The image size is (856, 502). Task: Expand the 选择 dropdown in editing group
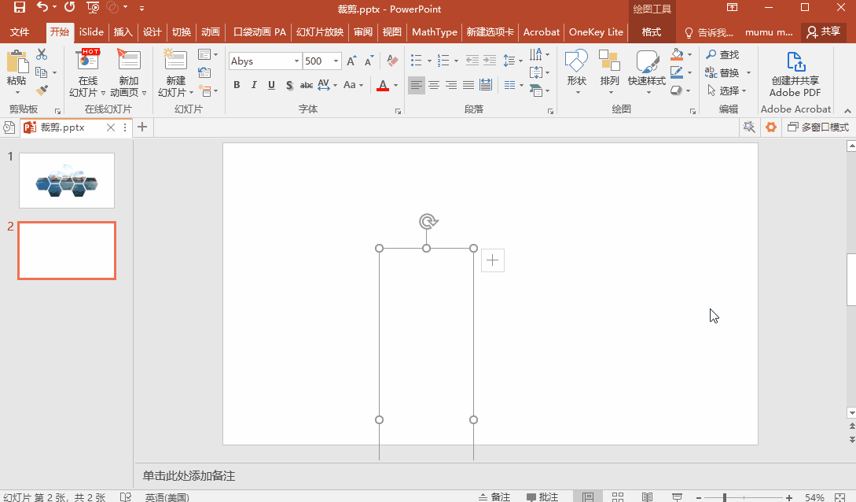point(728,90)
